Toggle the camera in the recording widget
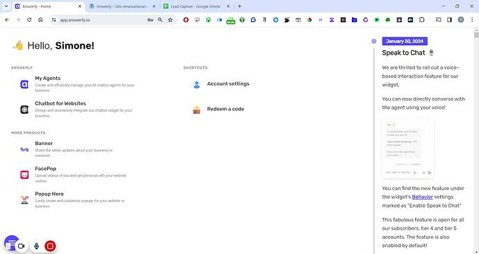Image resolution: width=479 pixels, height=254 pixels. tap(21, 246)
